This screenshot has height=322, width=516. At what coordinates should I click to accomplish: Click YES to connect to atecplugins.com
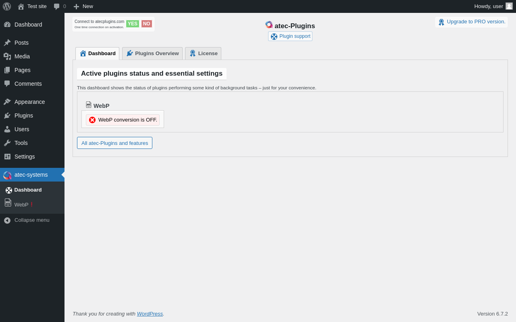coord(132,24)
